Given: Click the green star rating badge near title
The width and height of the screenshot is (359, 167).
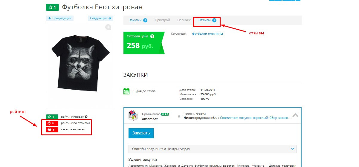Looking at the screenshot, I should point(53,7).
